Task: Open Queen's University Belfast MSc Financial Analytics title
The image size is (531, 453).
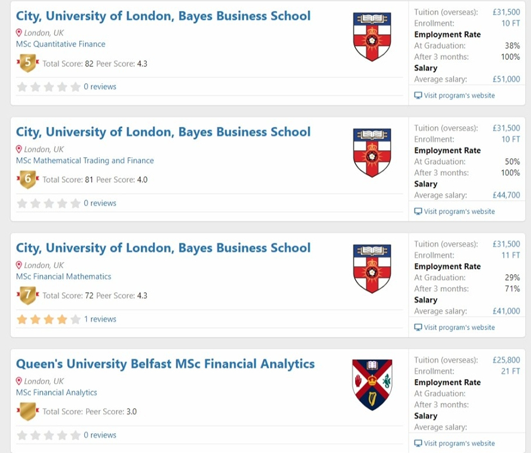Action: 165,364
